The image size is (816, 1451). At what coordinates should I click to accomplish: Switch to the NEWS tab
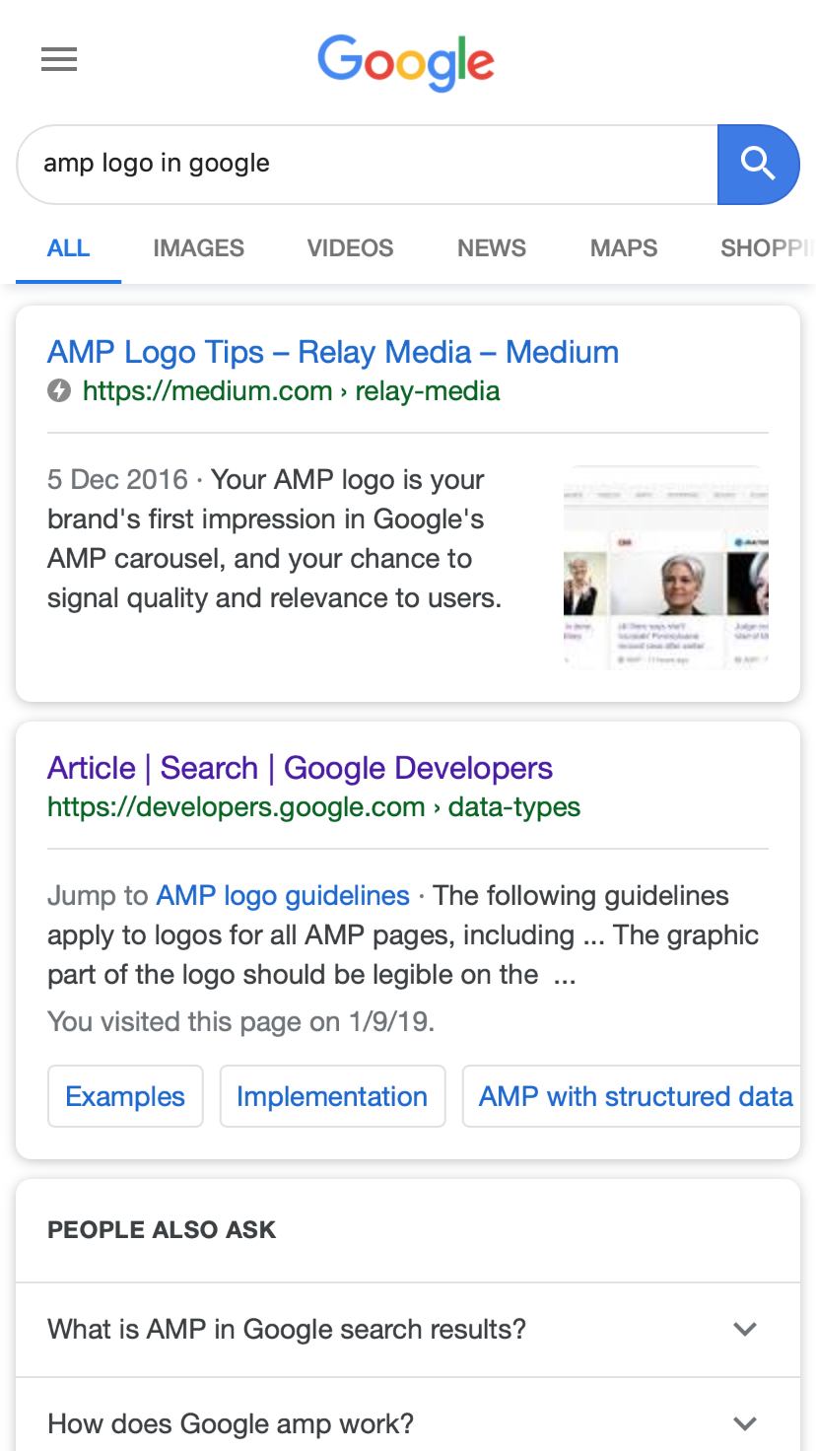click(492, 248)
